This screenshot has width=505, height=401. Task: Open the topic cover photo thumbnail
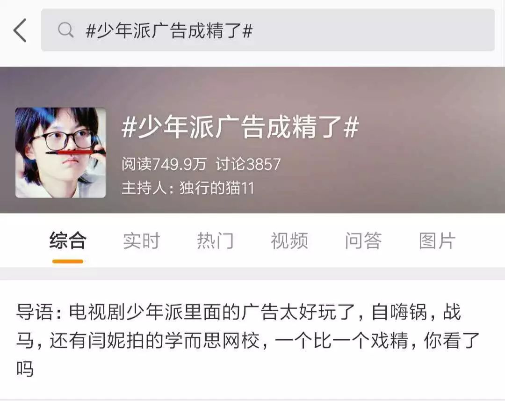click(x=60, y=153)
